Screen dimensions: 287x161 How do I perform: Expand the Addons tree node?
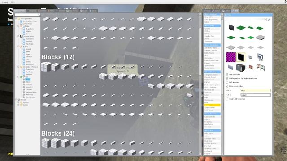tap(18, 102)
